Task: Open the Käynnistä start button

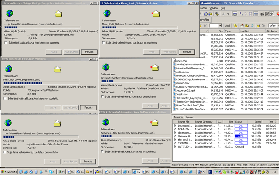Action: click(x=10, y=172)
